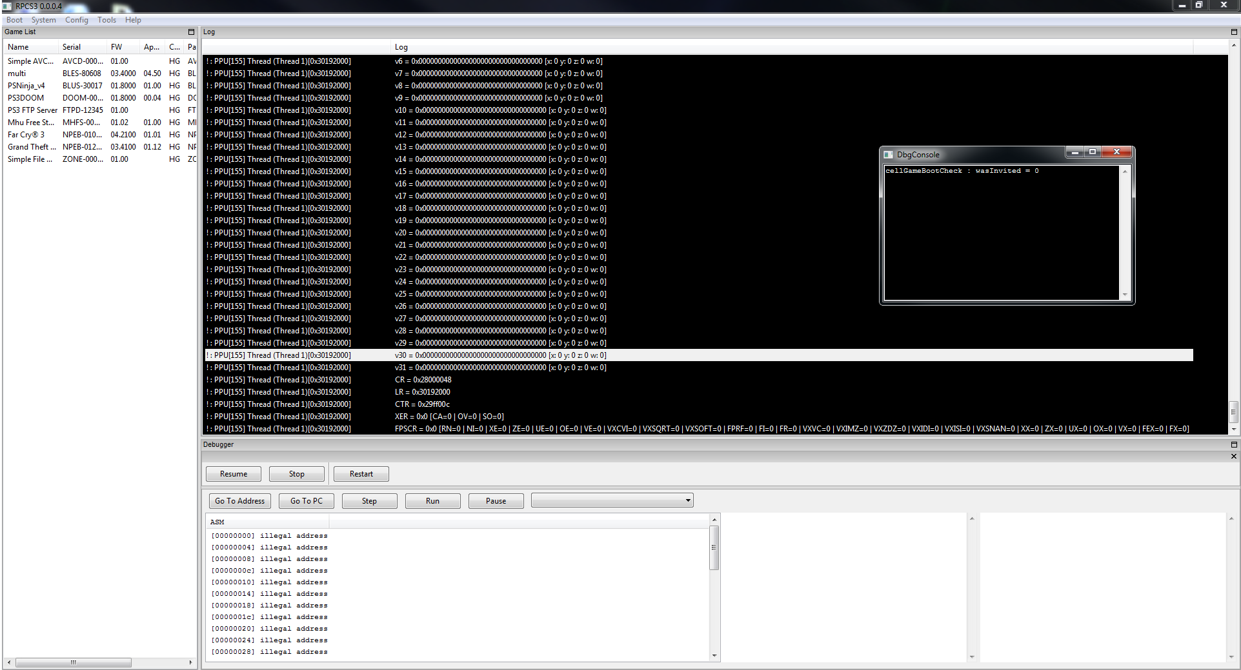Screen dimensions: 1241x670
Task: Open the Config menu
Action: (x=76, y=20)
